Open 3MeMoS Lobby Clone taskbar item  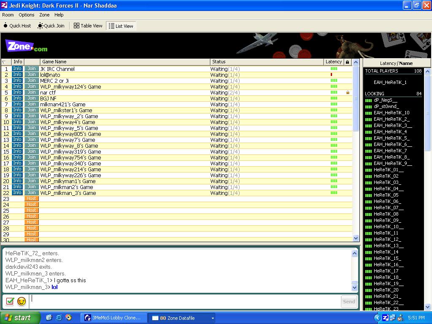pos(113,318)
